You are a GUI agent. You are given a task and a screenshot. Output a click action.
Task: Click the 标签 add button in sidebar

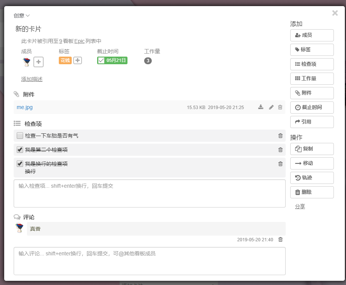312,49
